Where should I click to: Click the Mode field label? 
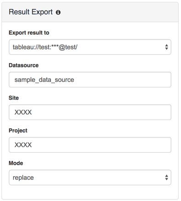[16, 163]
